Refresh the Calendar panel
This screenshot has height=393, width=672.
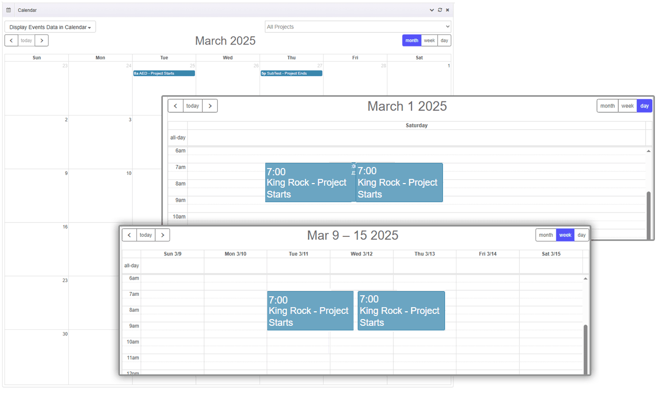pyautogui.click(x=440, y=10)
